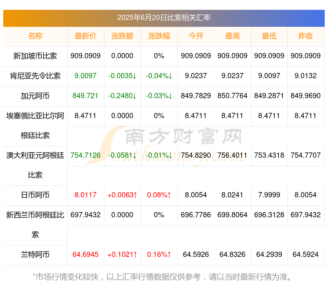Select the change value -0.0581↓

(x=122, y=155)
